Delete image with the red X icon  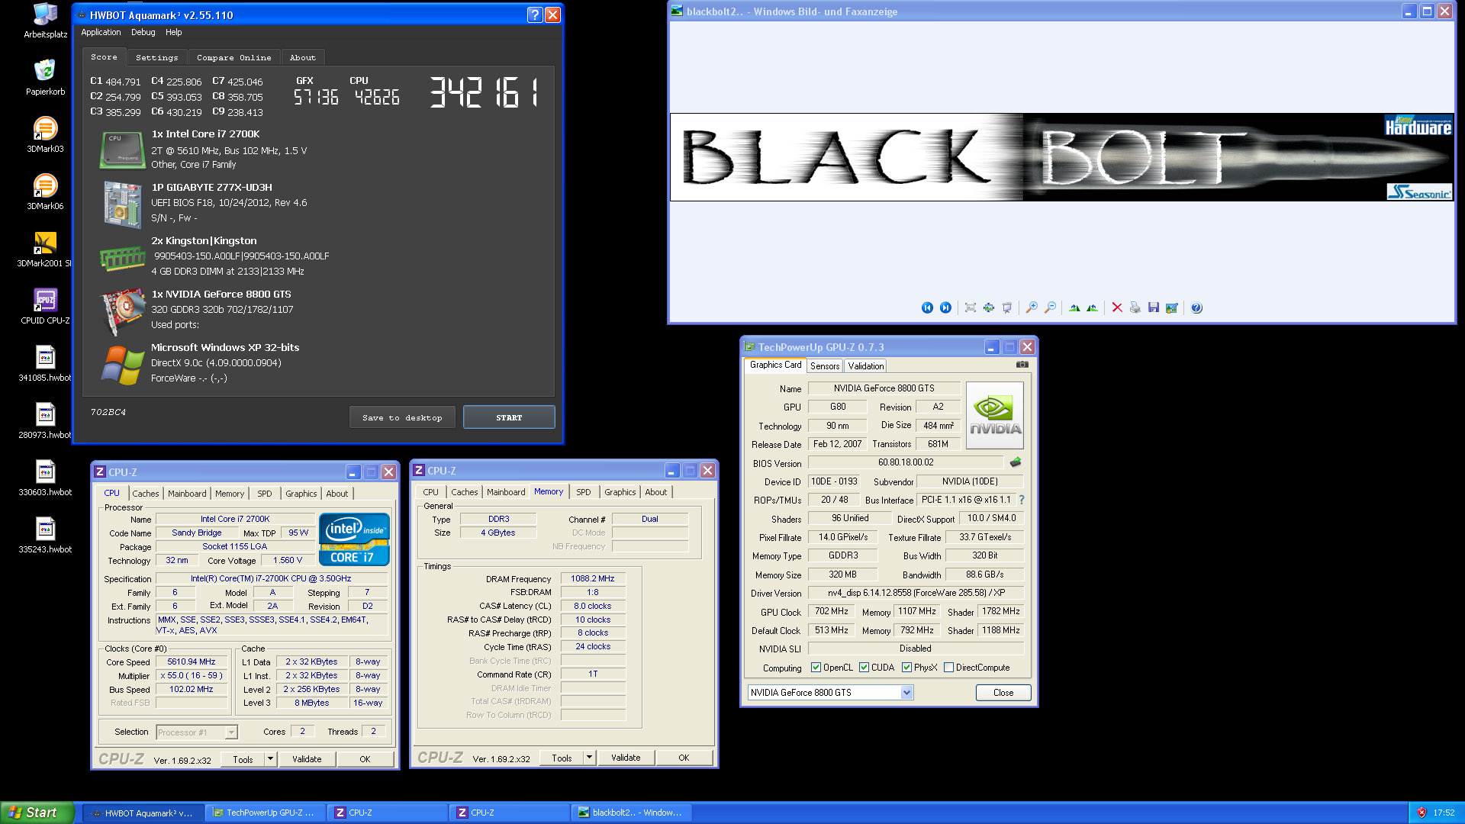(x=1117, y=307)
